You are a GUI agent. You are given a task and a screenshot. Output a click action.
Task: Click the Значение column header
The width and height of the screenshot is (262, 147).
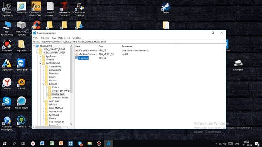[148, 47]
